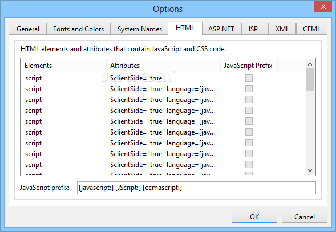Open the Fonts and Colors tab

(x=78, y=29)
